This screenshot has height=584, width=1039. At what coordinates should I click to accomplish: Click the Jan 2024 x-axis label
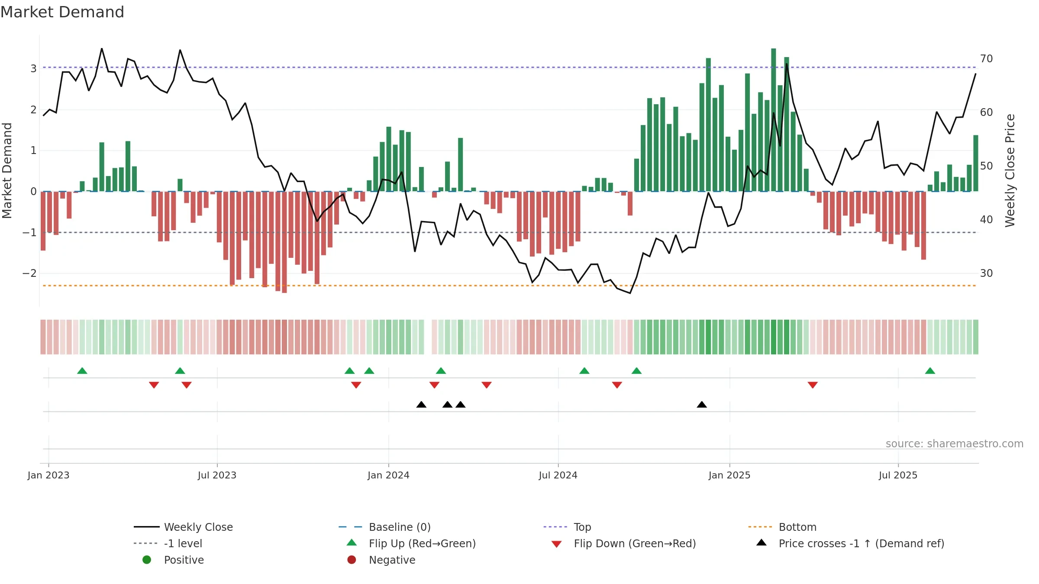click(x=388, y=475)
